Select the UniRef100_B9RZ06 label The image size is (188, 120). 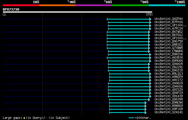click(169, 54)
